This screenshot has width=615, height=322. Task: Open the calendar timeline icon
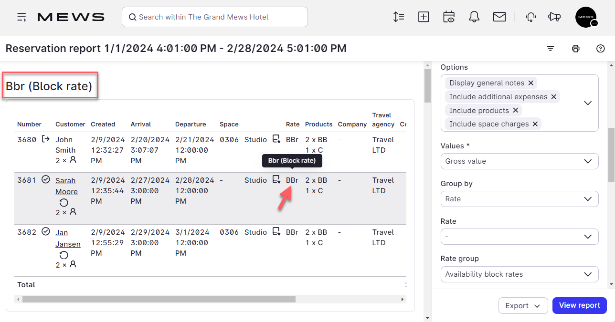coord(449,17)
